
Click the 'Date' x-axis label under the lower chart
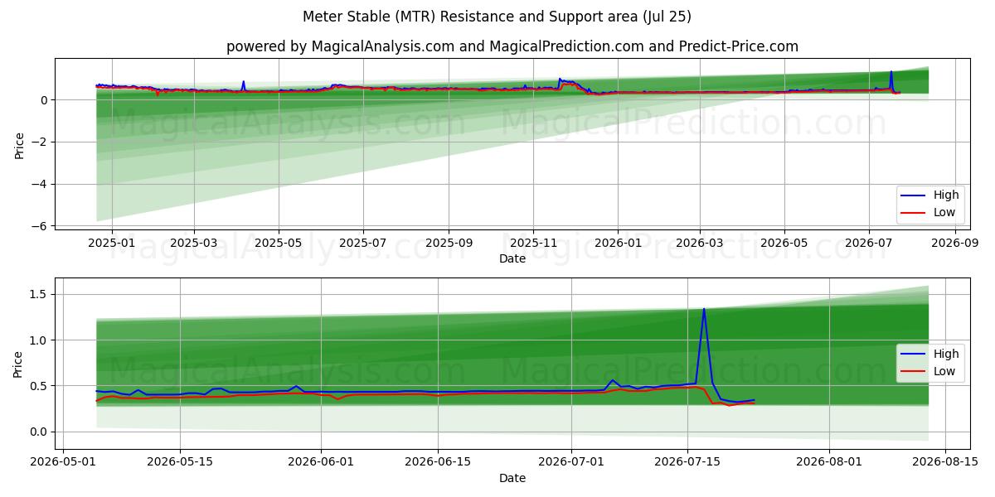[x=512, y=478]
